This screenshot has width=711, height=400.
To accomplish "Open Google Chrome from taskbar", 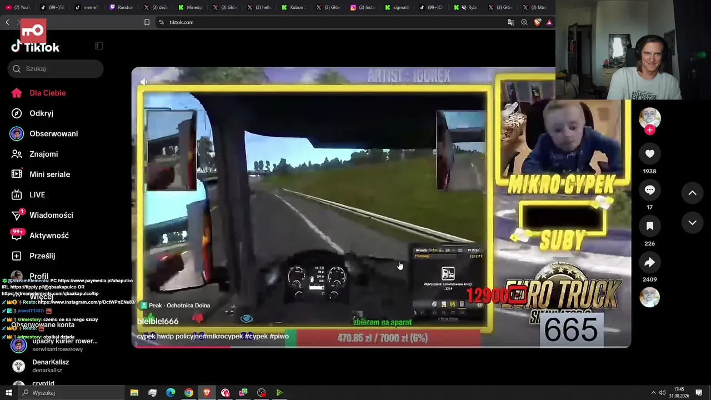I will (x=189, y=393).
